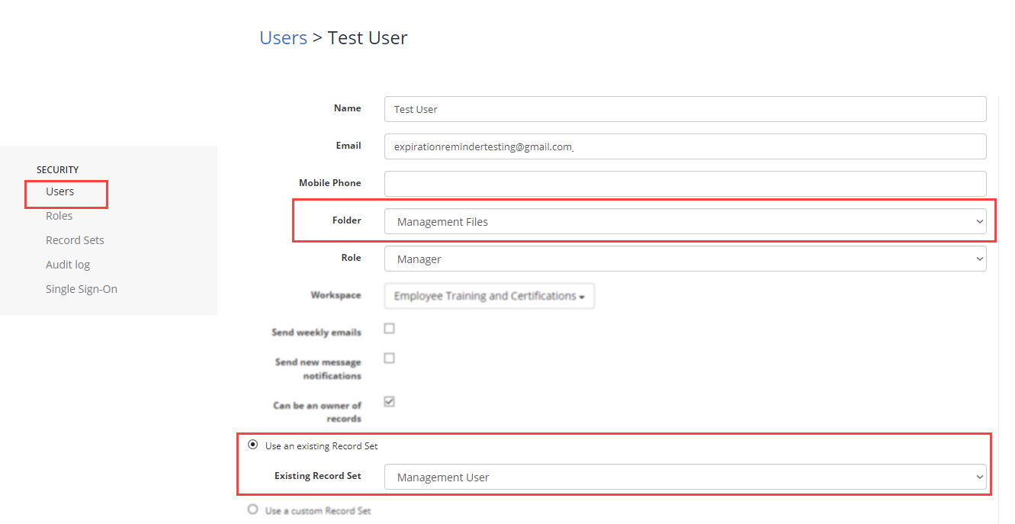
Task: Choose Use a custom Record Set radio
Action: coord(252,510)
